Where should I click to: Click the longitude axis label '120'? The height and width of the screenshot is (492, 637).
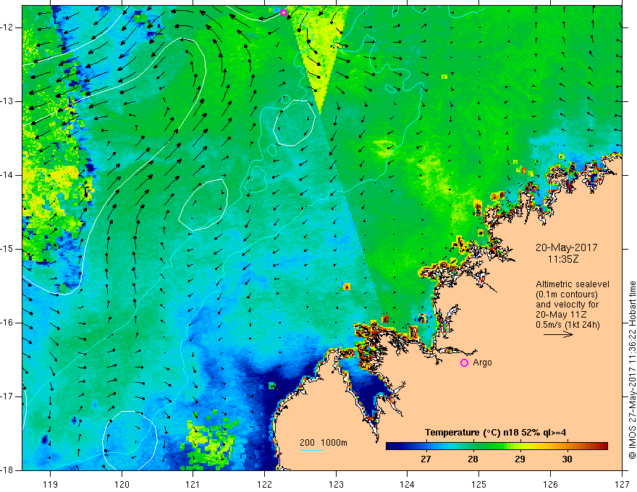[122, 484]
